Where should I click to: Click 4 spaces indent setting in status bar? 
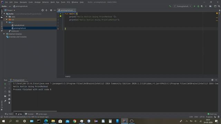209,117
